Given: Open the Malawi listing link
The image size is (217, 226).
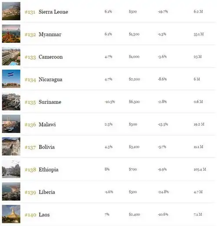Looking at the screenshot, I should (47, 124).
